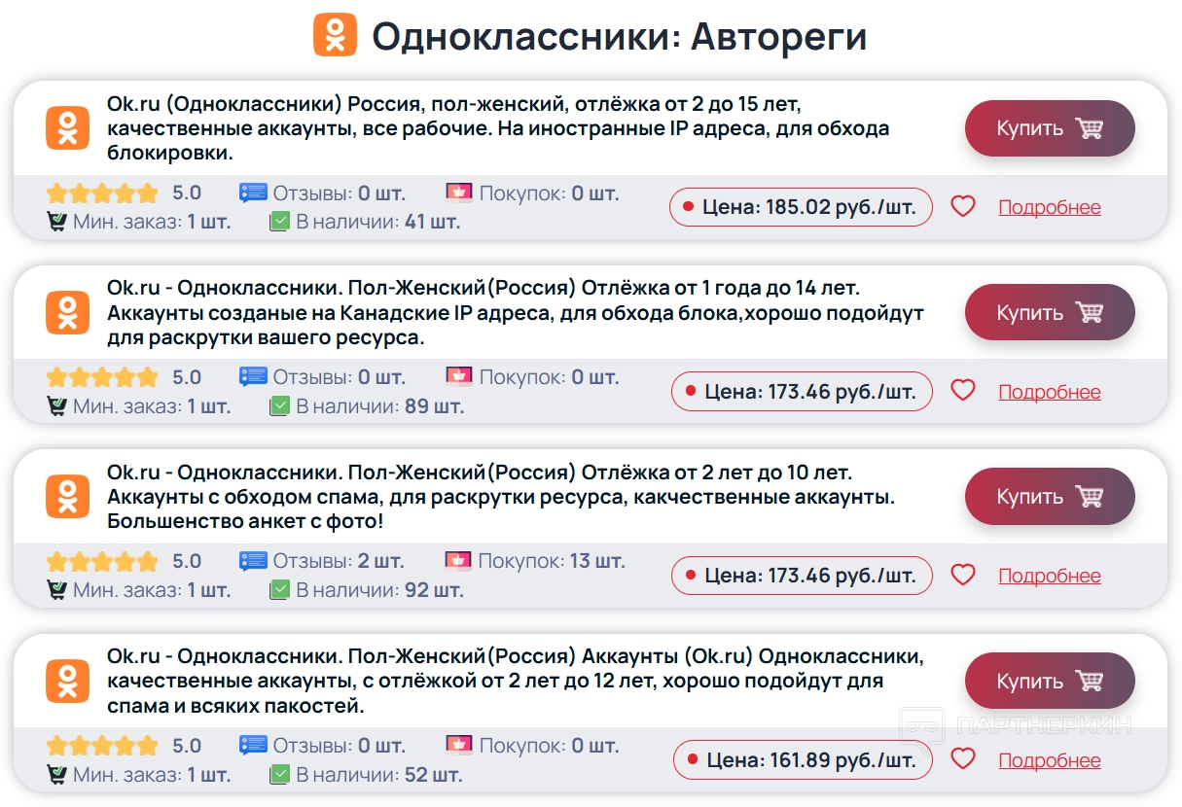The image size is (1182, 807).
Task: Click the min order cart icon in 41 шт. listing
Action: 56,221
